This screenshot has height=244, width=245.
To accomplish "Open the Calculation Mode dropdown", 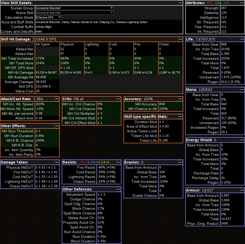I will point(49,17).
